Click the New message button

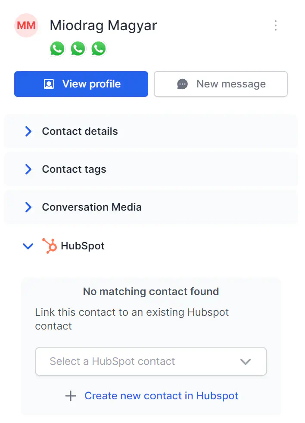(221, 84)
